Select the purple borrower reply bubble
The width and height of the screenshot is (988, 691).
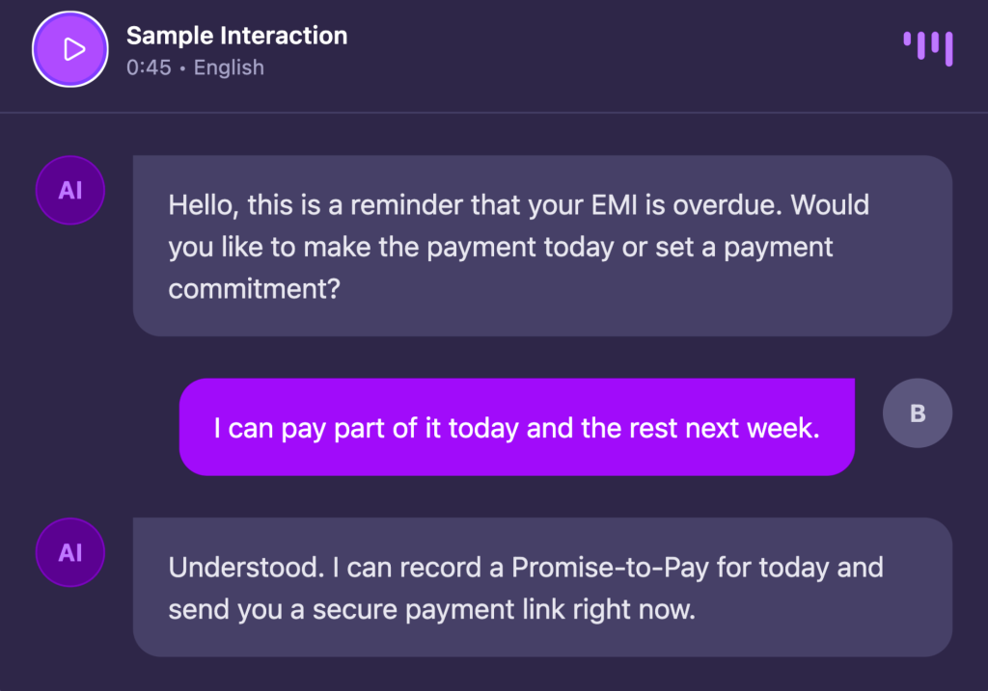coord(517,427)
